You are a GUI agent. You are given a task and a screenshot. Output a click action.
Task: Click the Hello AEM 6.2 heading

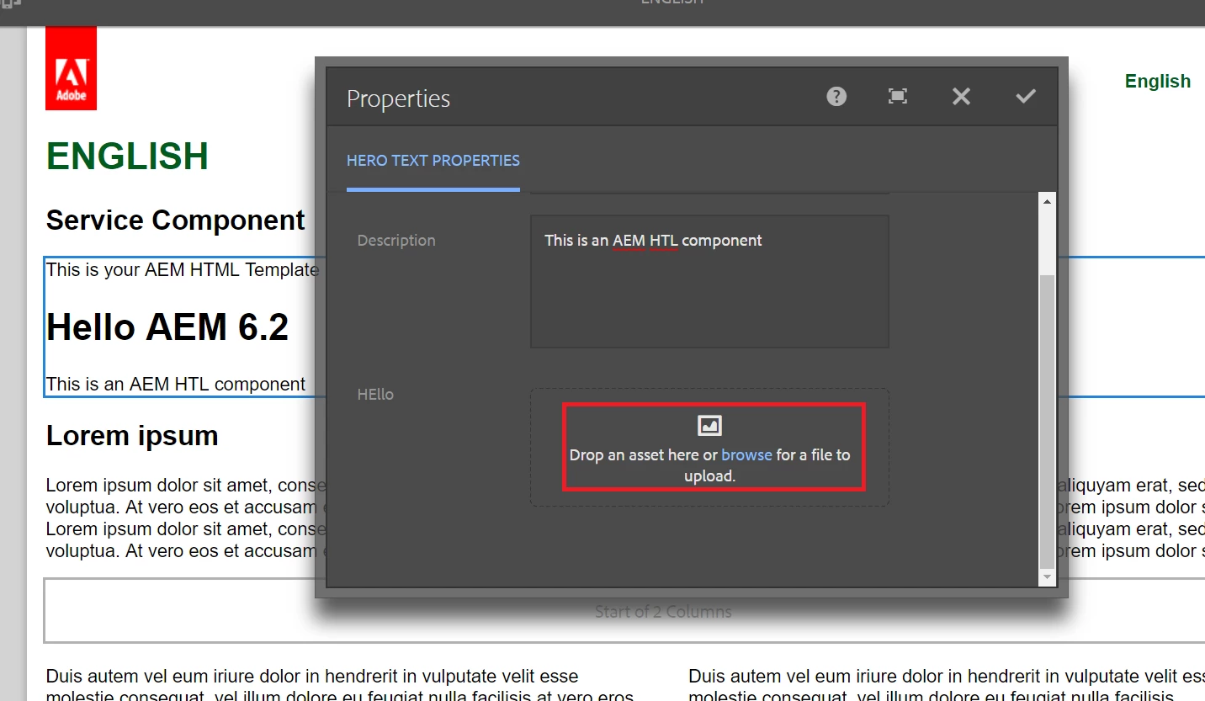(167, 327)
